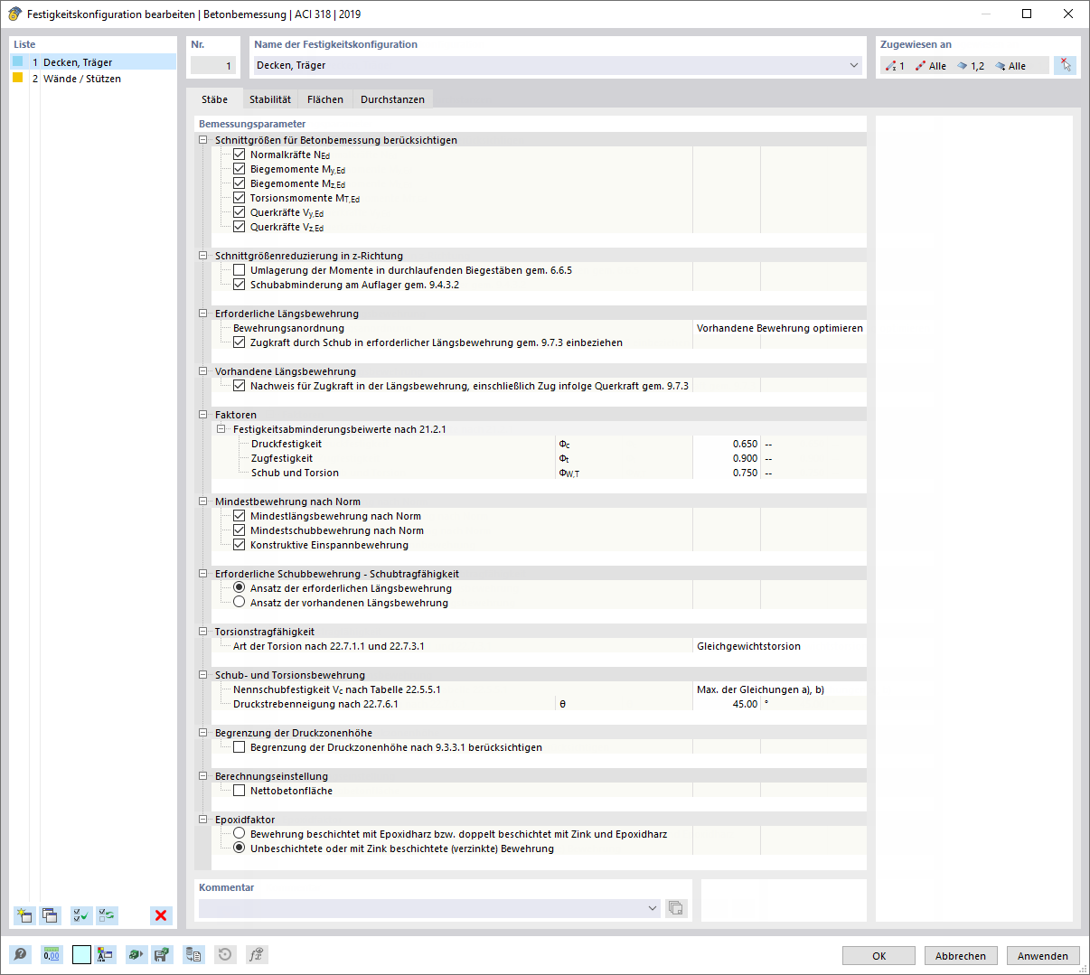The height and width of the screenshot is (975, 1090).
Task: Click the Druckstrebenneigung value 45.00
Action: 727,704
